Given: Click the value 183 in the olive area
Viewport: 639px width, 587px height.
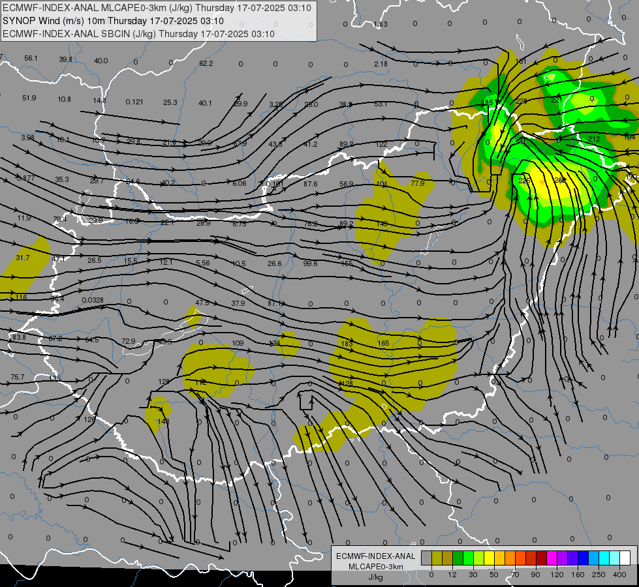Looking at the screenshot, I should (347, 344).
